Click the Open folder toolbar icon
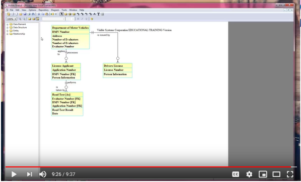The height and width of the screenshot is (182, 301). (21, 14)
